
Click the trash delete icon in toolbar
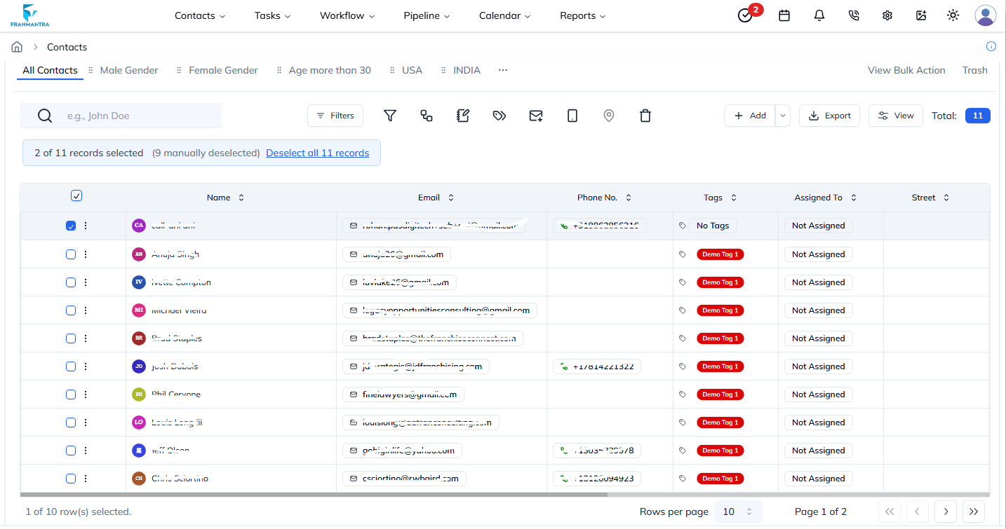pos(645,116)
